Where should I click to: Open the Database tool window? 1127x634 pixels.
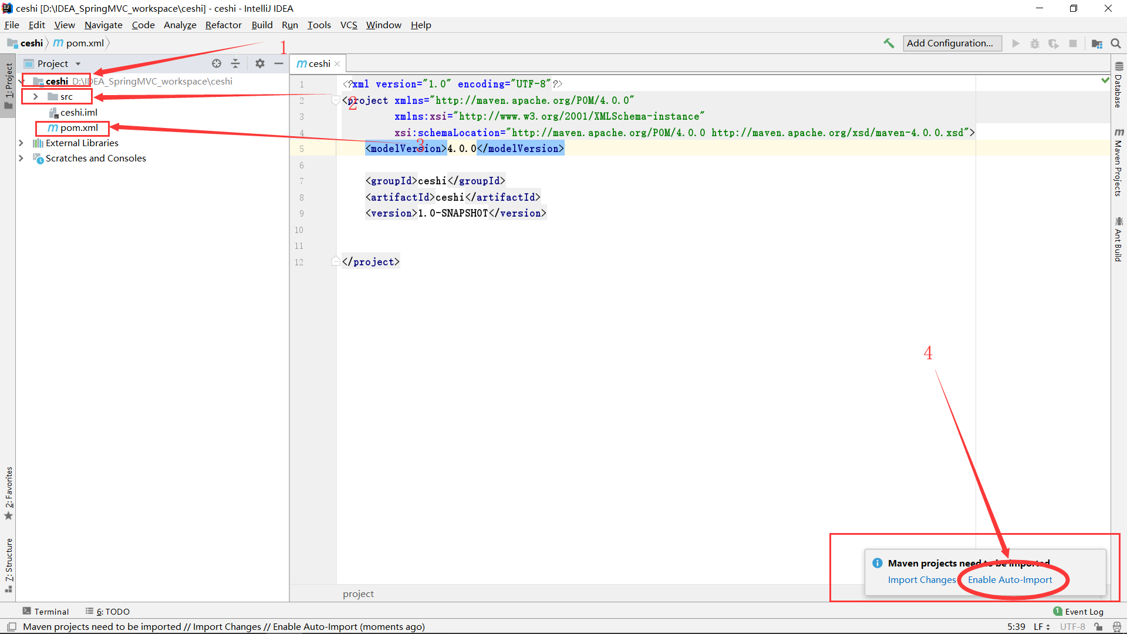(1119, 85)
